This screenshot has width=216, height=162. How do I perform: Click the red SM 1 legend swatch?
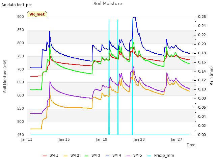(45, 156)
